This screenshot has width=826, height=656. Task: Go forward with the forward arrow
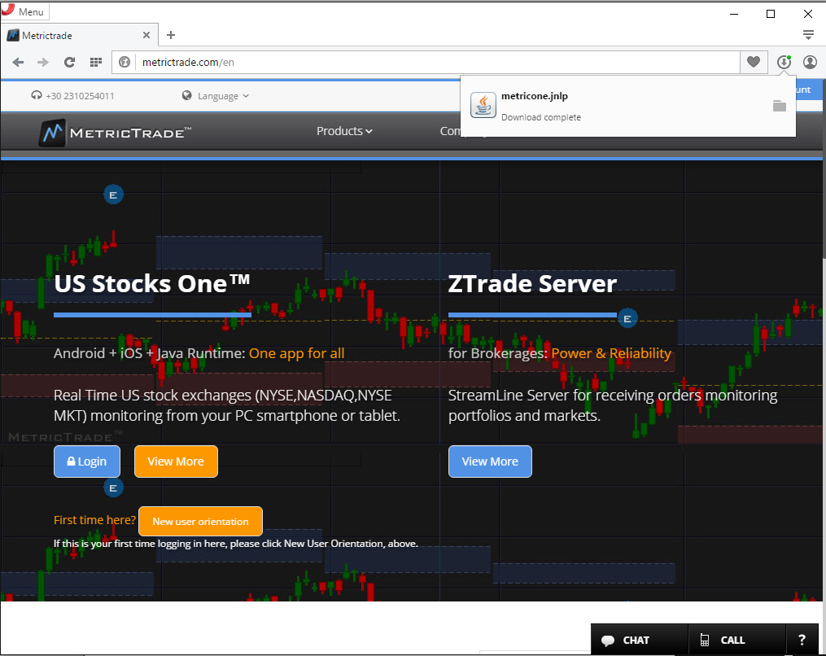[x=43, y=62]
